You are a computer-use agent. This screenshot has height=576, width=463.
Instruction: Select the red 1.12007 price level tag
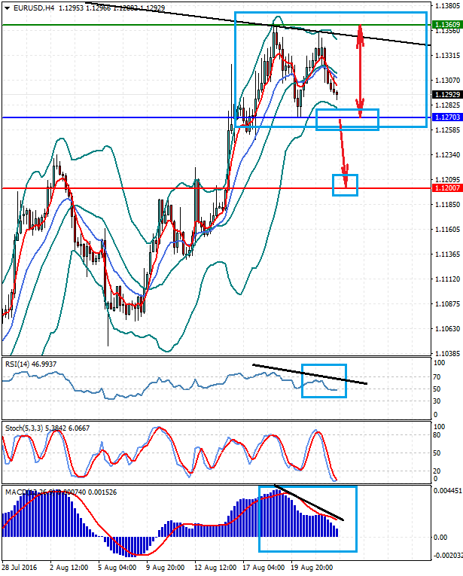point(447,188)
